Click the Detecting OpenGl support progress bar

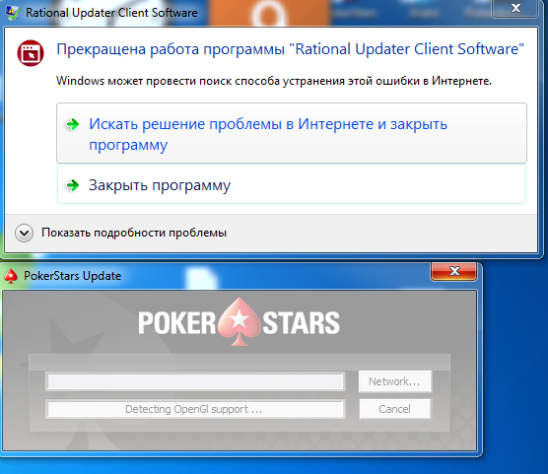(x=195, y=409)
